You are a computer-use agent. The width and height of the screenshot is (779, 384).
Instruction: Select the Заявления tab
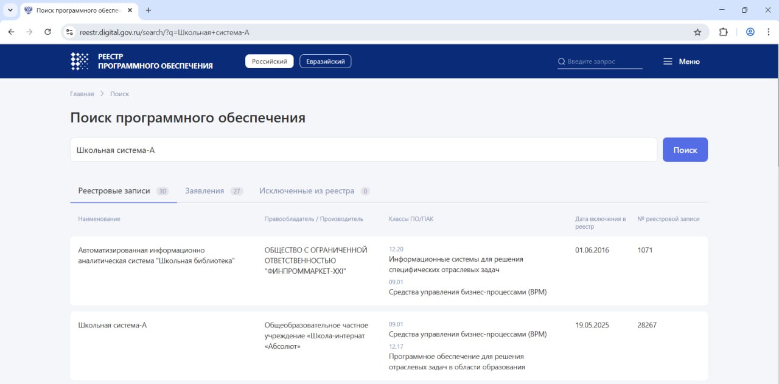click(204, 191)
